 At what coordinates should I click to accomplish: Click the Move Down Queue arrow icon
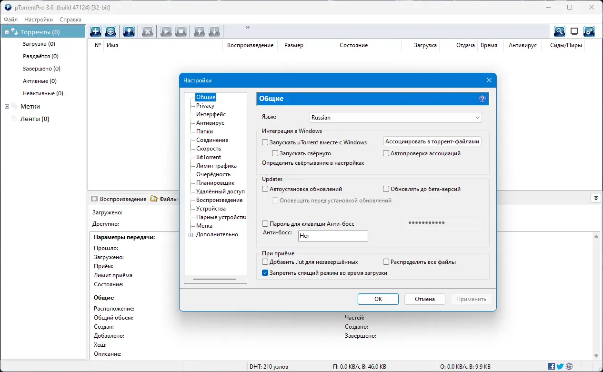[x=214, y=31]
